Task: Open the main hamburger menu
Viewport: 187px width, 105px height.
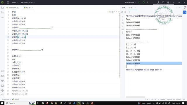Action: [x=8, y=2]
